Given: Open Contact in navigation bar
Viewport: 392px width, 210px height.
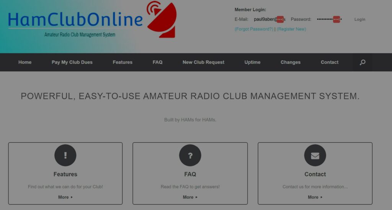Looking at the screenshot, I should click(x=330, y=62).
